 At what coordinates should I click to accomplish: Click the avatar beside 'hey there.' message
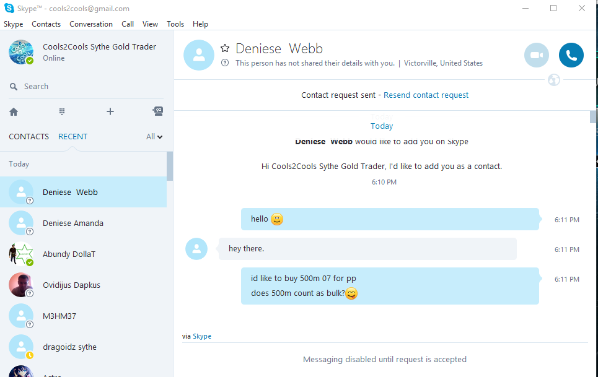(x=196, y=249)
